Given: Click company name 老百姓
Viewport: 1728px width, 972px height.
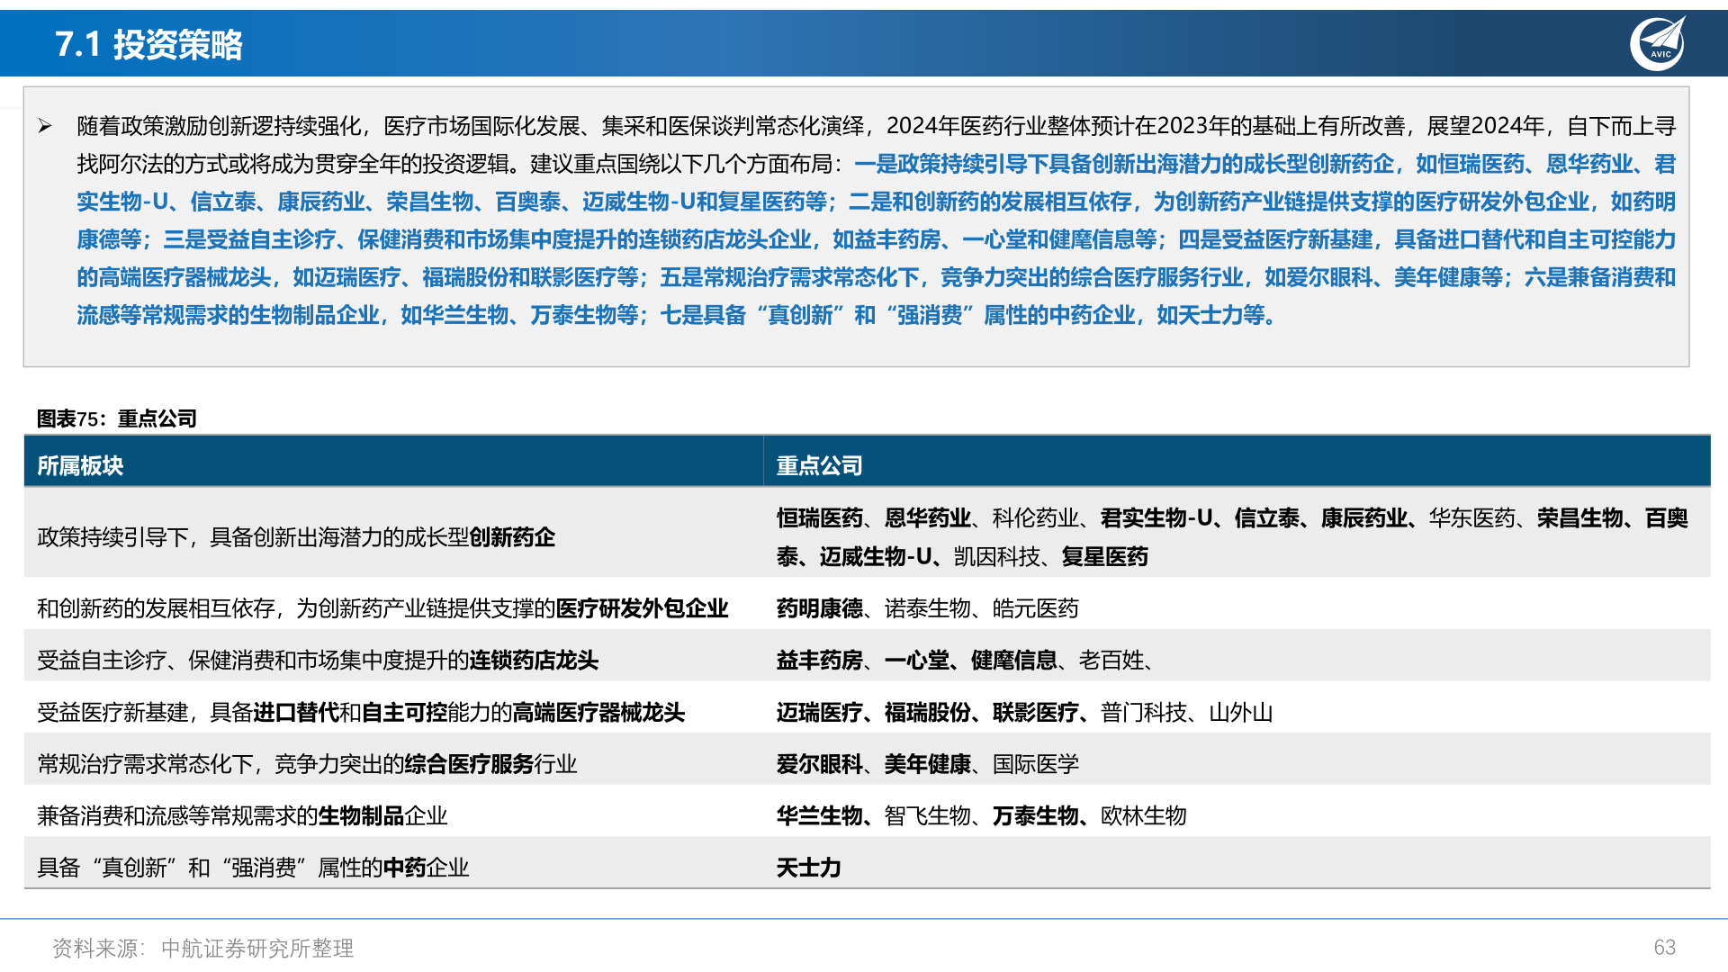Looking at the screenshot, I should point(1111,661).
